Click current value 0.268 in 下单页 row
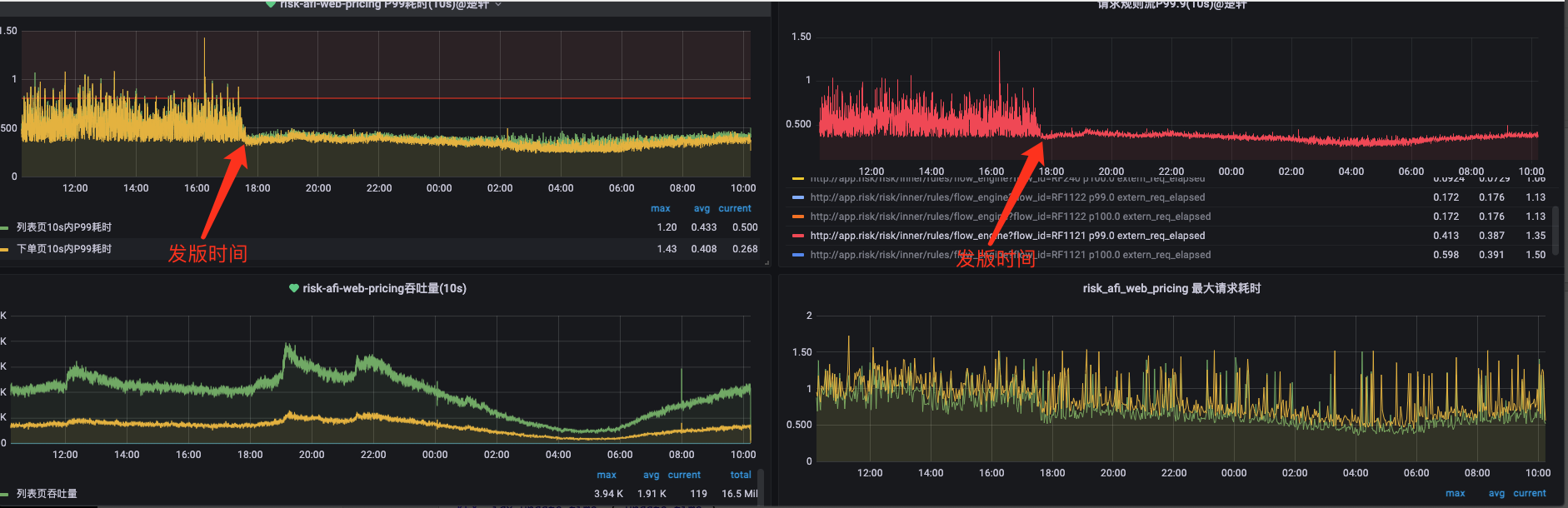 click(x=745, y=249)
